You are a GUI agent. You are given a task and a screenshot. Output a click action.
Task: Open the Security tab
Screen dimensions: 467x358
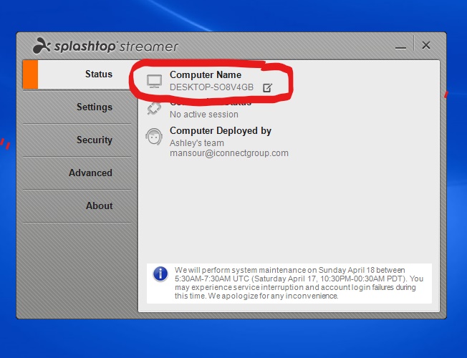pyautogui.click(x=77, y=140)
